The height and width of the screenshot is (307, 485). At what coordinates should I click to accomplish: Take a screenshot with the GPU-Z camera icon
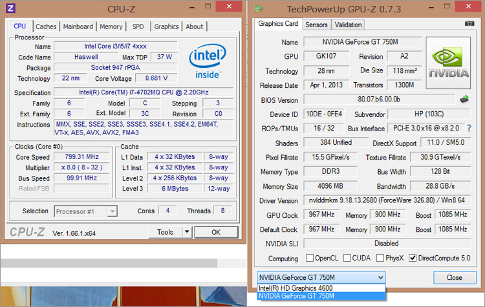(x=469, y=23)
